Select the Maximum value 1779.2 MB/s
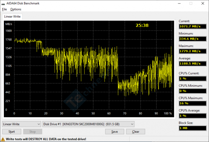This screenshot has height=142, width=209. (x=193, y=51)
